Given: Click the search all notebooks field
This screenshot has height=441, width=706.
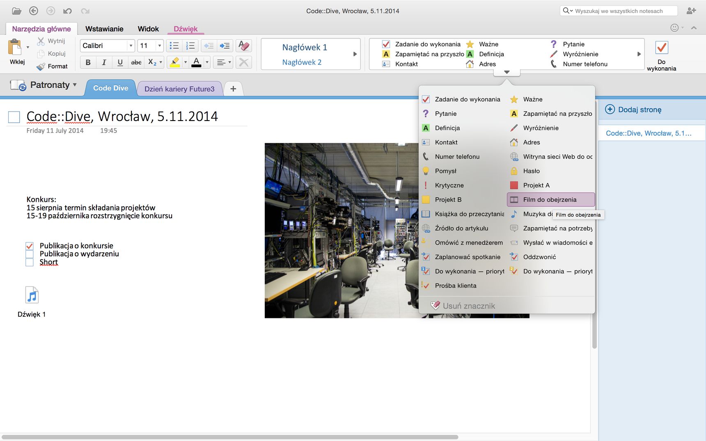Looking at the screenshot, I should coord(619,11).
